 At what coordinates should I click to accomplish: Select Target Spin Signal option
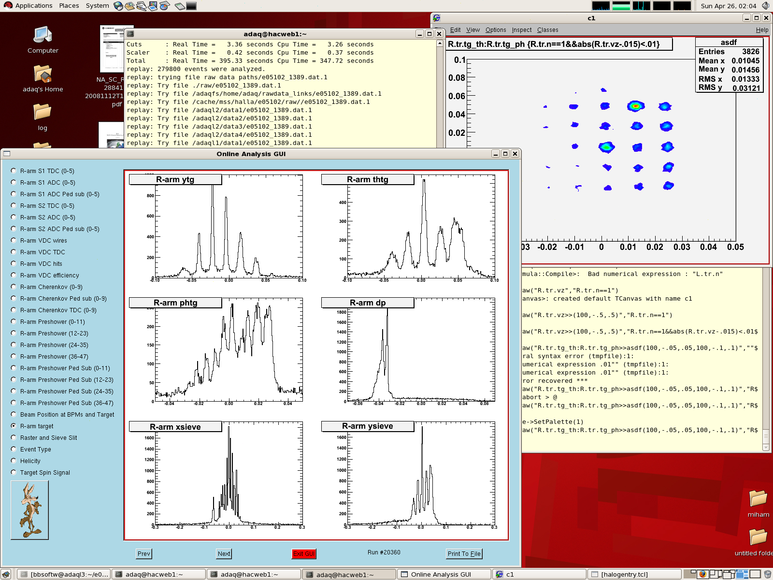(x=14, y=472)
